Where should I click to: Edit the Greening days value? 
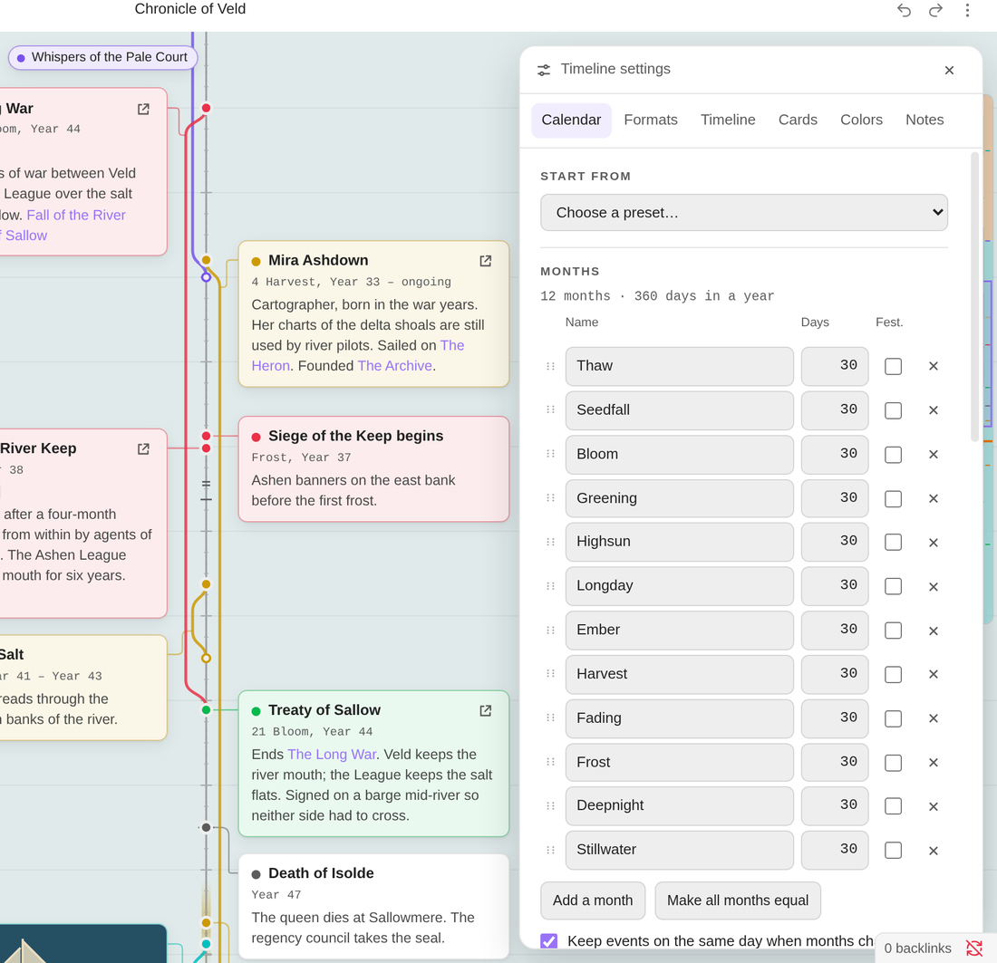coord(834,498)
